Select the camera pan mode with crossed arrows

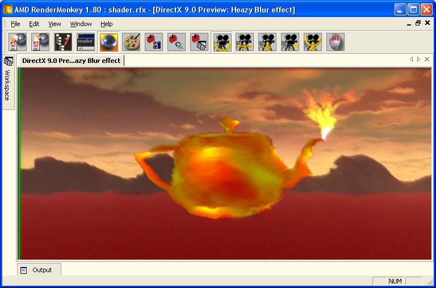click(245, 42)
